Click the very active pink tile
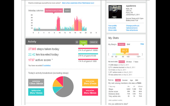The height and width of the screenshot is (106, 170). (90, 92)
